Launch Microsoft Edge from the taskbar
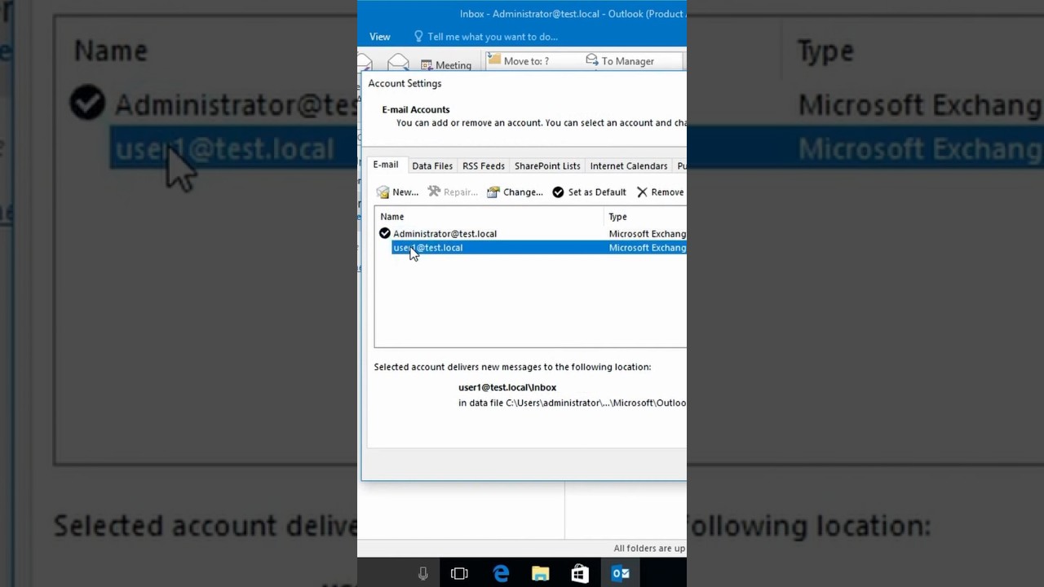This screenshot has width=1044, height=587. (x=501, y=574)
